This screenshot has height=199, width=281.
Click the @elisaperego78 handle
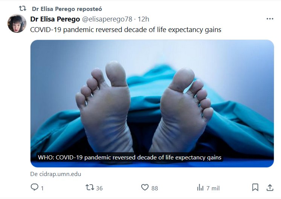(x=107, y=19)
